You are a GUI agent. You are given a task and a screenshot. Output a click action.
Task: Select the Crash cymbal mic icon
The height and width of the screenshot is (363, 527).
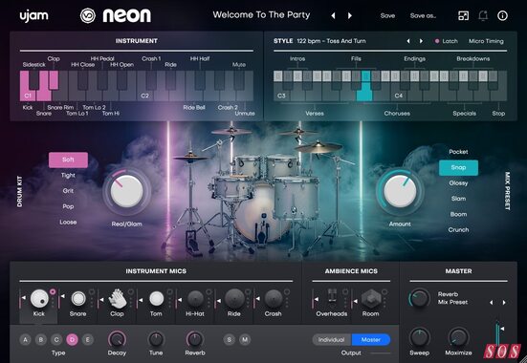[x=274, y=299]
